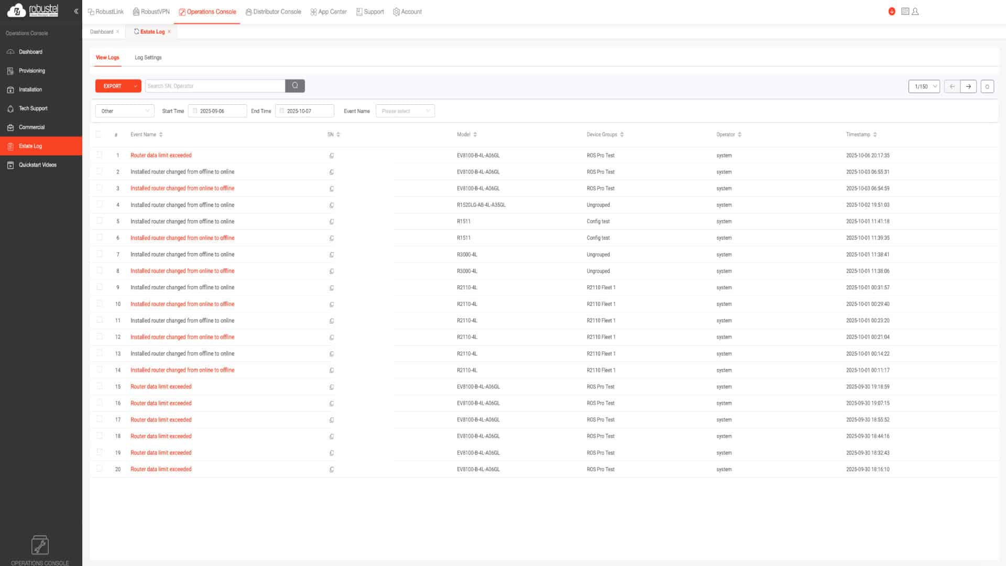The image size is (1006, 566).
Task: Click the refresh logs icon button
Action: tap(987, 86)
